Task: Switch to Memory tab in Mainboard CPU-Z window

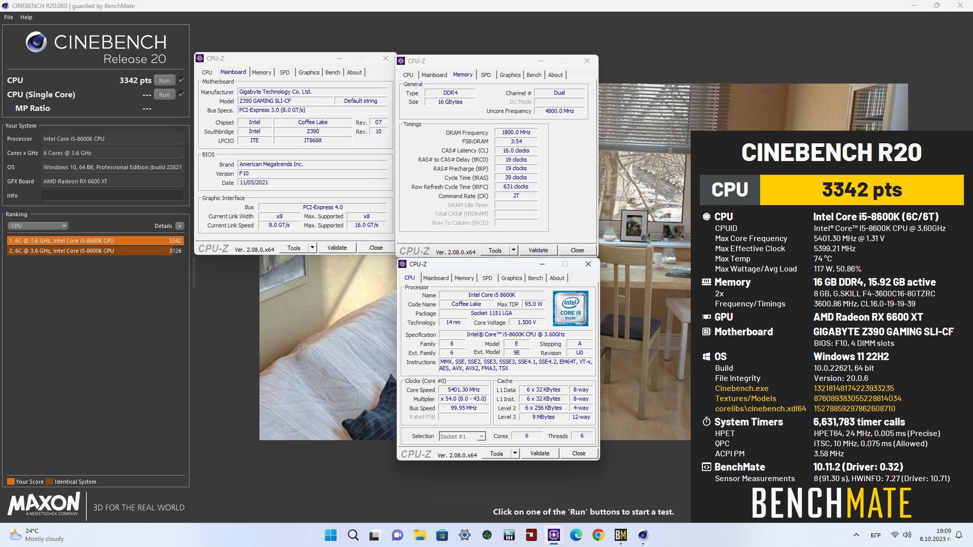Action: click(261, 72)
